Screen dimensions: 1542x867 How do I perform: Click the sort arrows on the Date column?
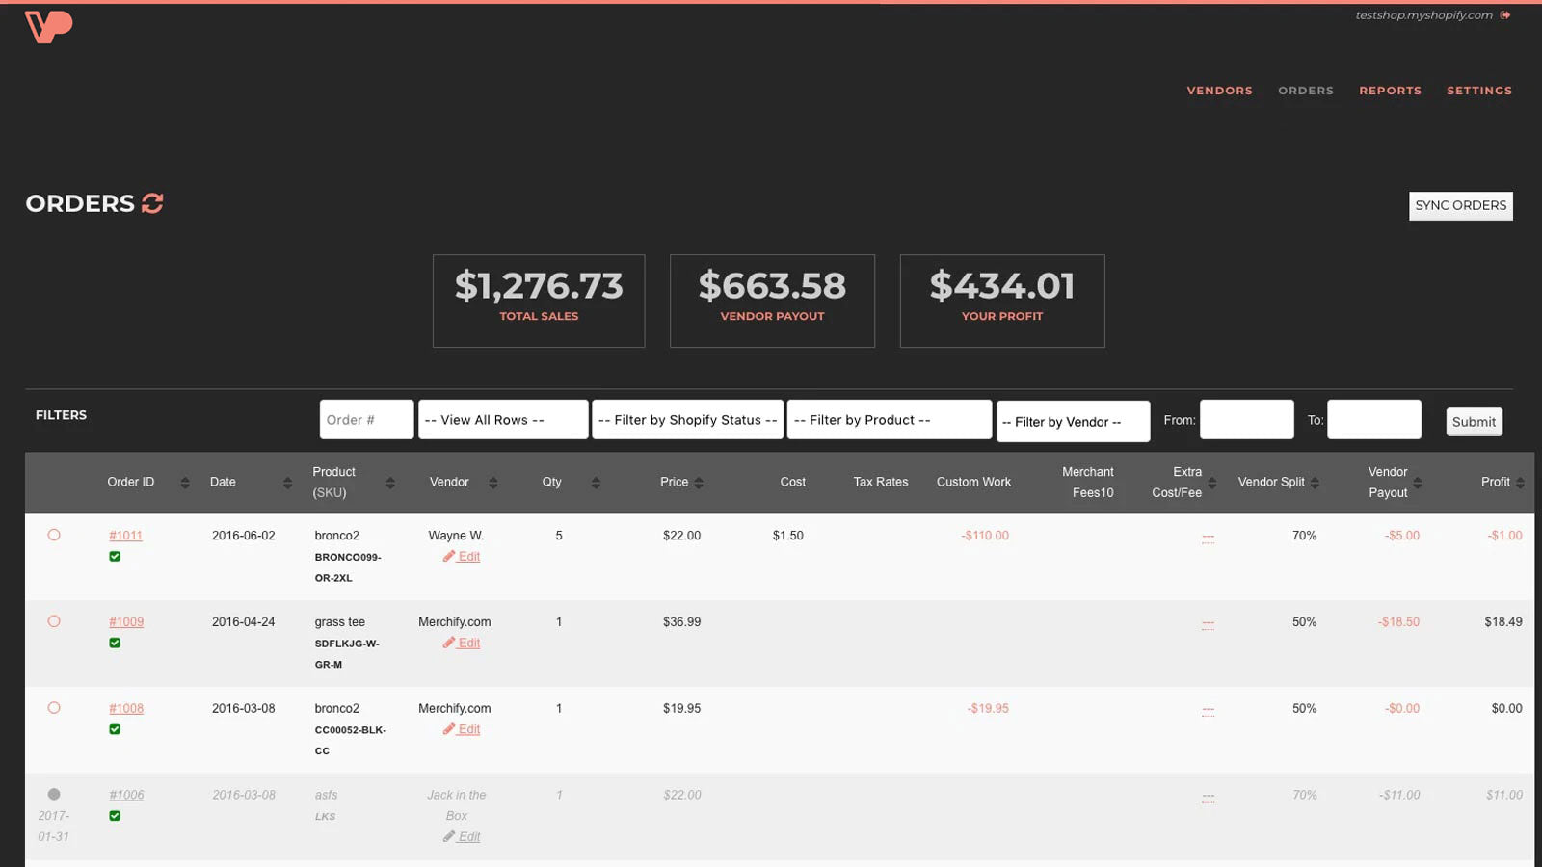(286, 483)
